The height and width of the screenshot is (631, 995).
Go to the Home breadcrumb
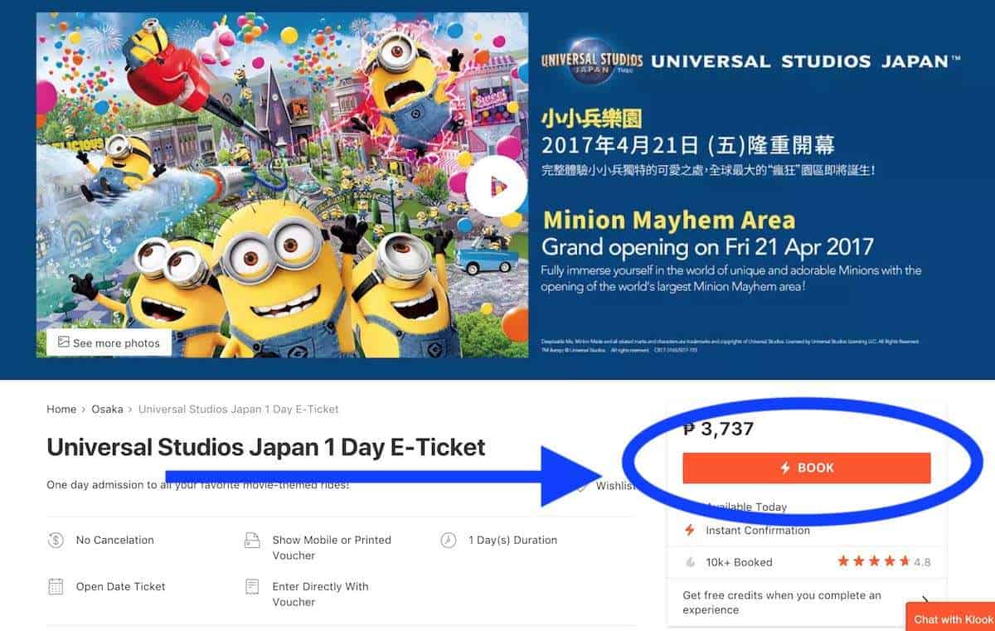61,409
